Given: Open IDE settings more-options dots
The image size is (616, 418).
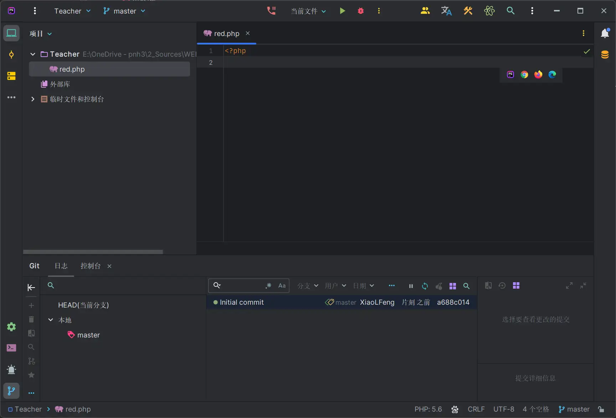Looking at the screenshot, I should point(532,11).
